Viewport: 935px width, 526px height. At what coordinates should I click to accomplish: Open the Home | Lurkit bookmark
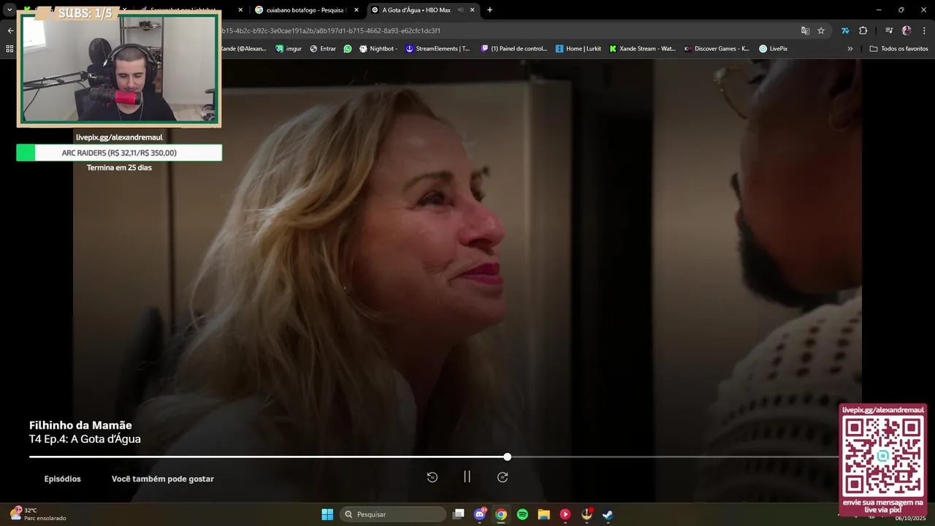pos(579,49)
